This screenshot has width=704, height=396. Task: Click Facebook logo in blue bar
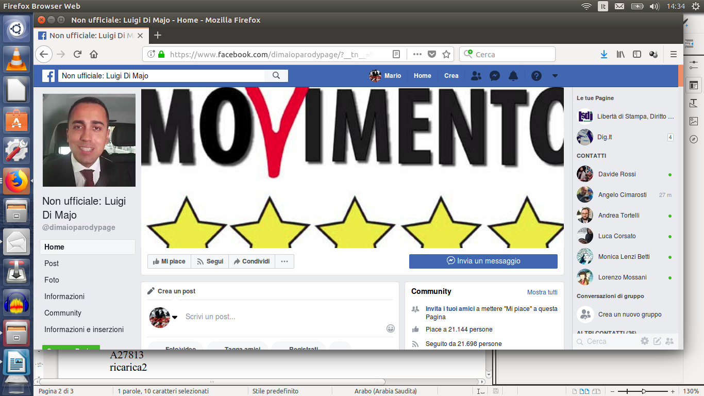coord(48,76)
